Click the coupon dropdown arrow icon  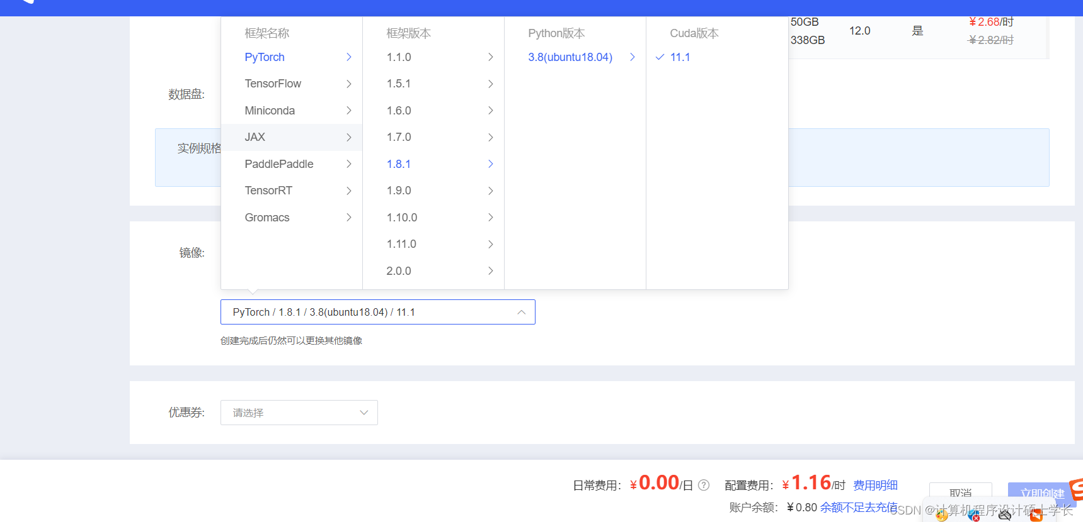tap(364, 413)
